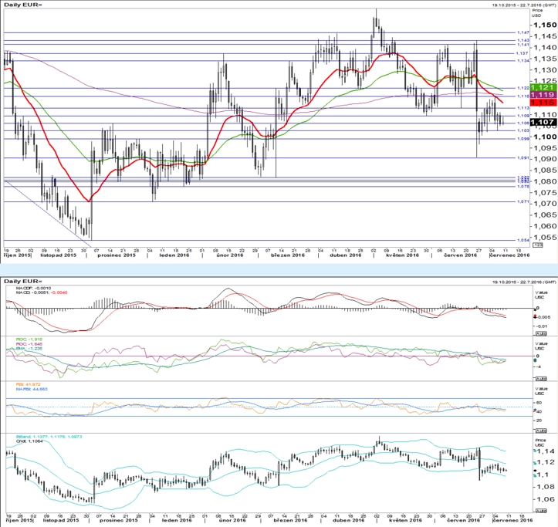Click the black 1,107 last price tag
558x527 pixels.
543,123
